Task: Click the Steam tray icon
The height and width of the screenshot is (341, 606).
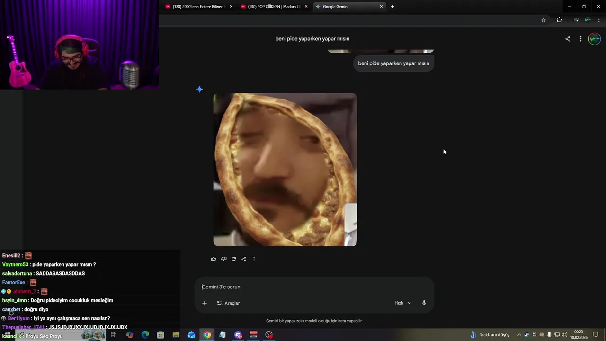Action: pyautogui.click(x=526, y=335)
